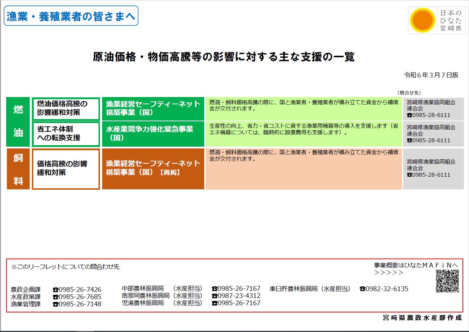Click phone icon beside 0985-26-7685

click(55, 297)
